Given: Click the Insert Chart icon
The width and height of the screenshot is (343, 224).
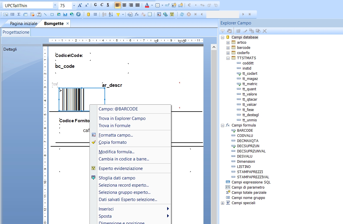Looking at the screenshot, I should (x=65, y=14).
